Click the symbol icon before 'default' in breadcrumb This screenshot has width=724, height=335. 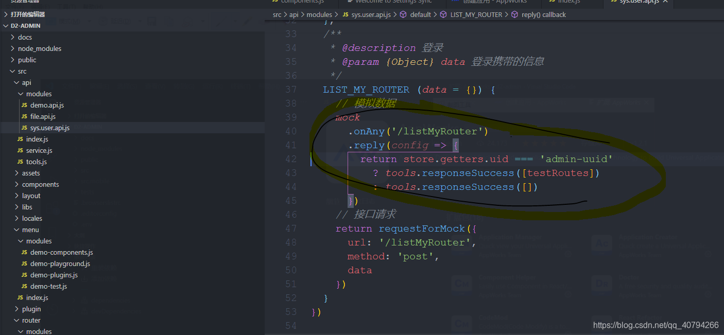pos(403,14)
